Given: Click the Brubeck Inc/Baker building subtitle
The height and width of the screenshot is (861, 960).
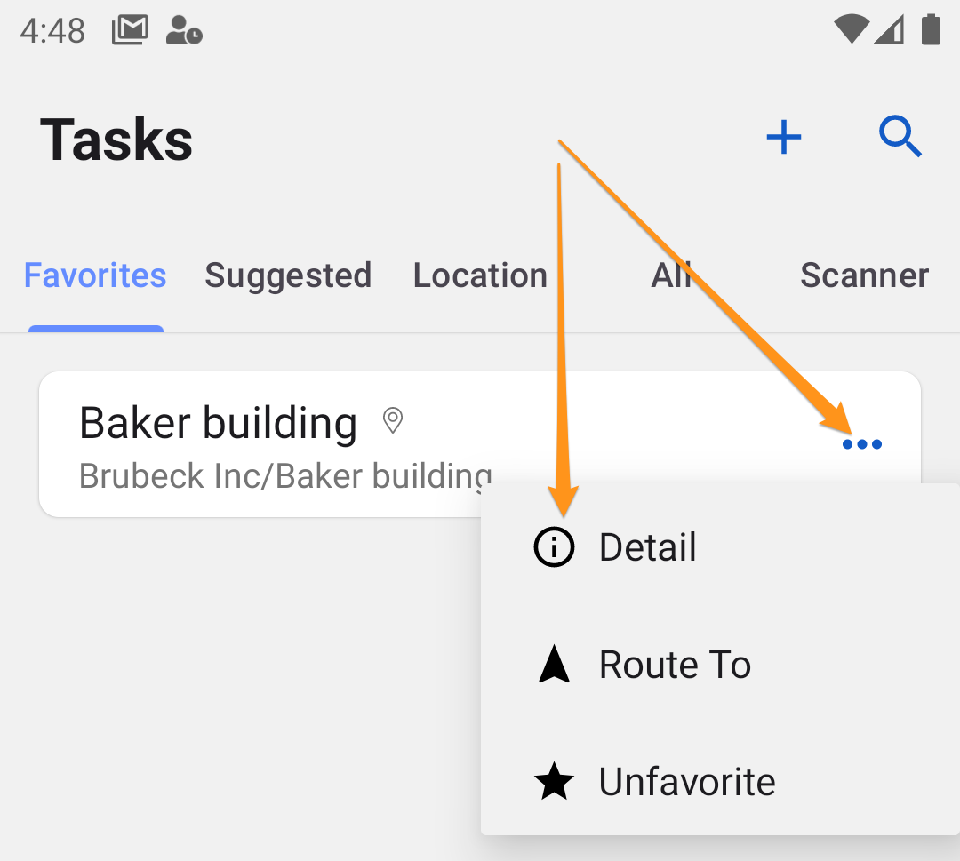Looking at the screenshot, I should pyautogui.click(x=286, y=476).
